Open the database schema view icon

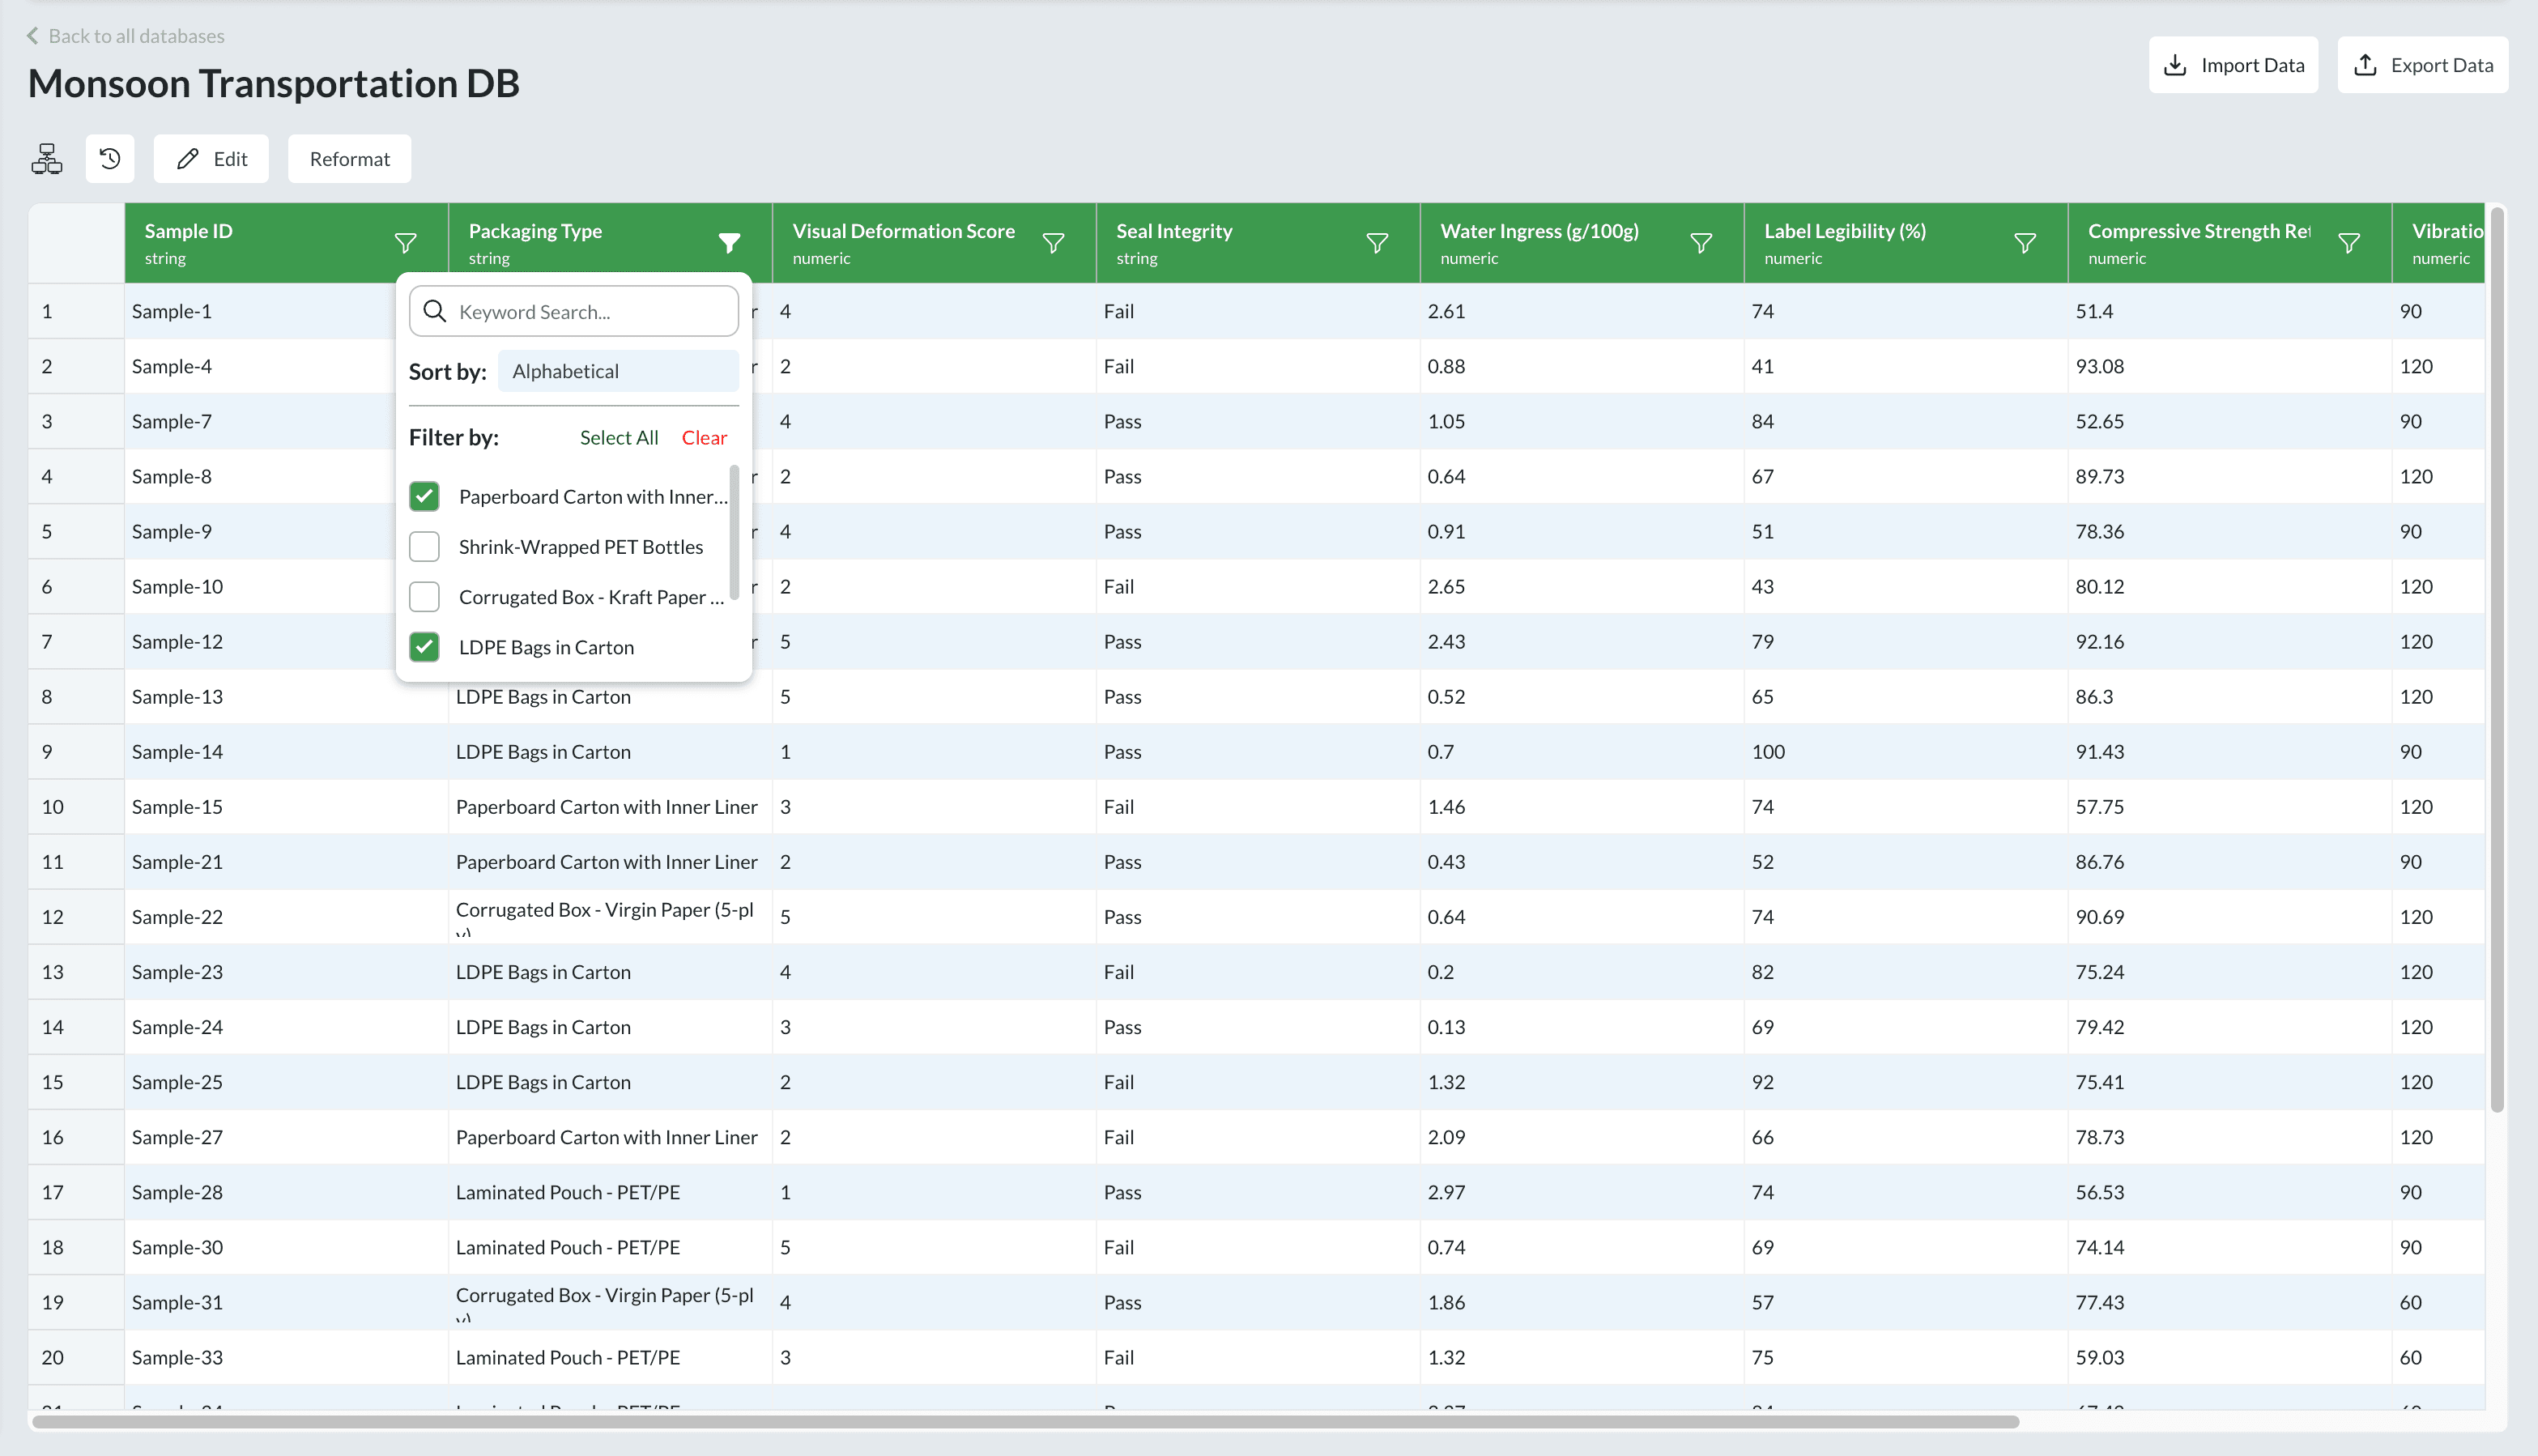click(46, 158)
